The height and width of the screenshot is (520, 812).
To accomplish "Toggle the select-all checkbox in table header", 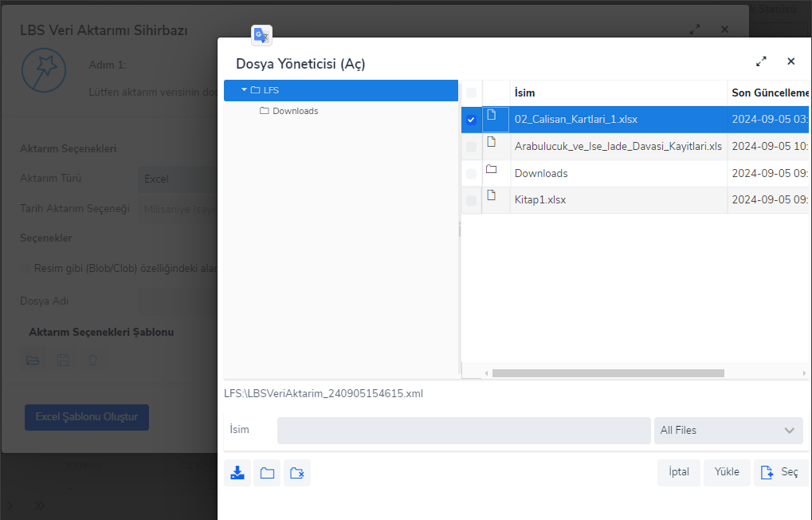I will coord(471,93).
